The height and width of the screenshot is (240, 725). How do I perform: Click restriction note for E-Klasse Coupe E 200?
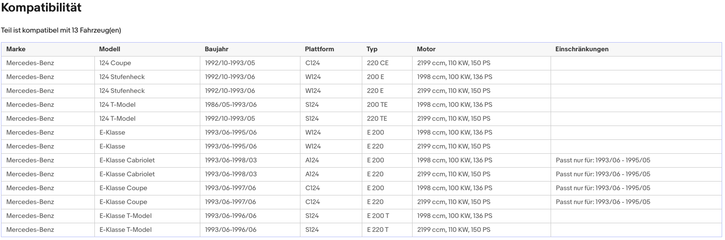point(603,188)
